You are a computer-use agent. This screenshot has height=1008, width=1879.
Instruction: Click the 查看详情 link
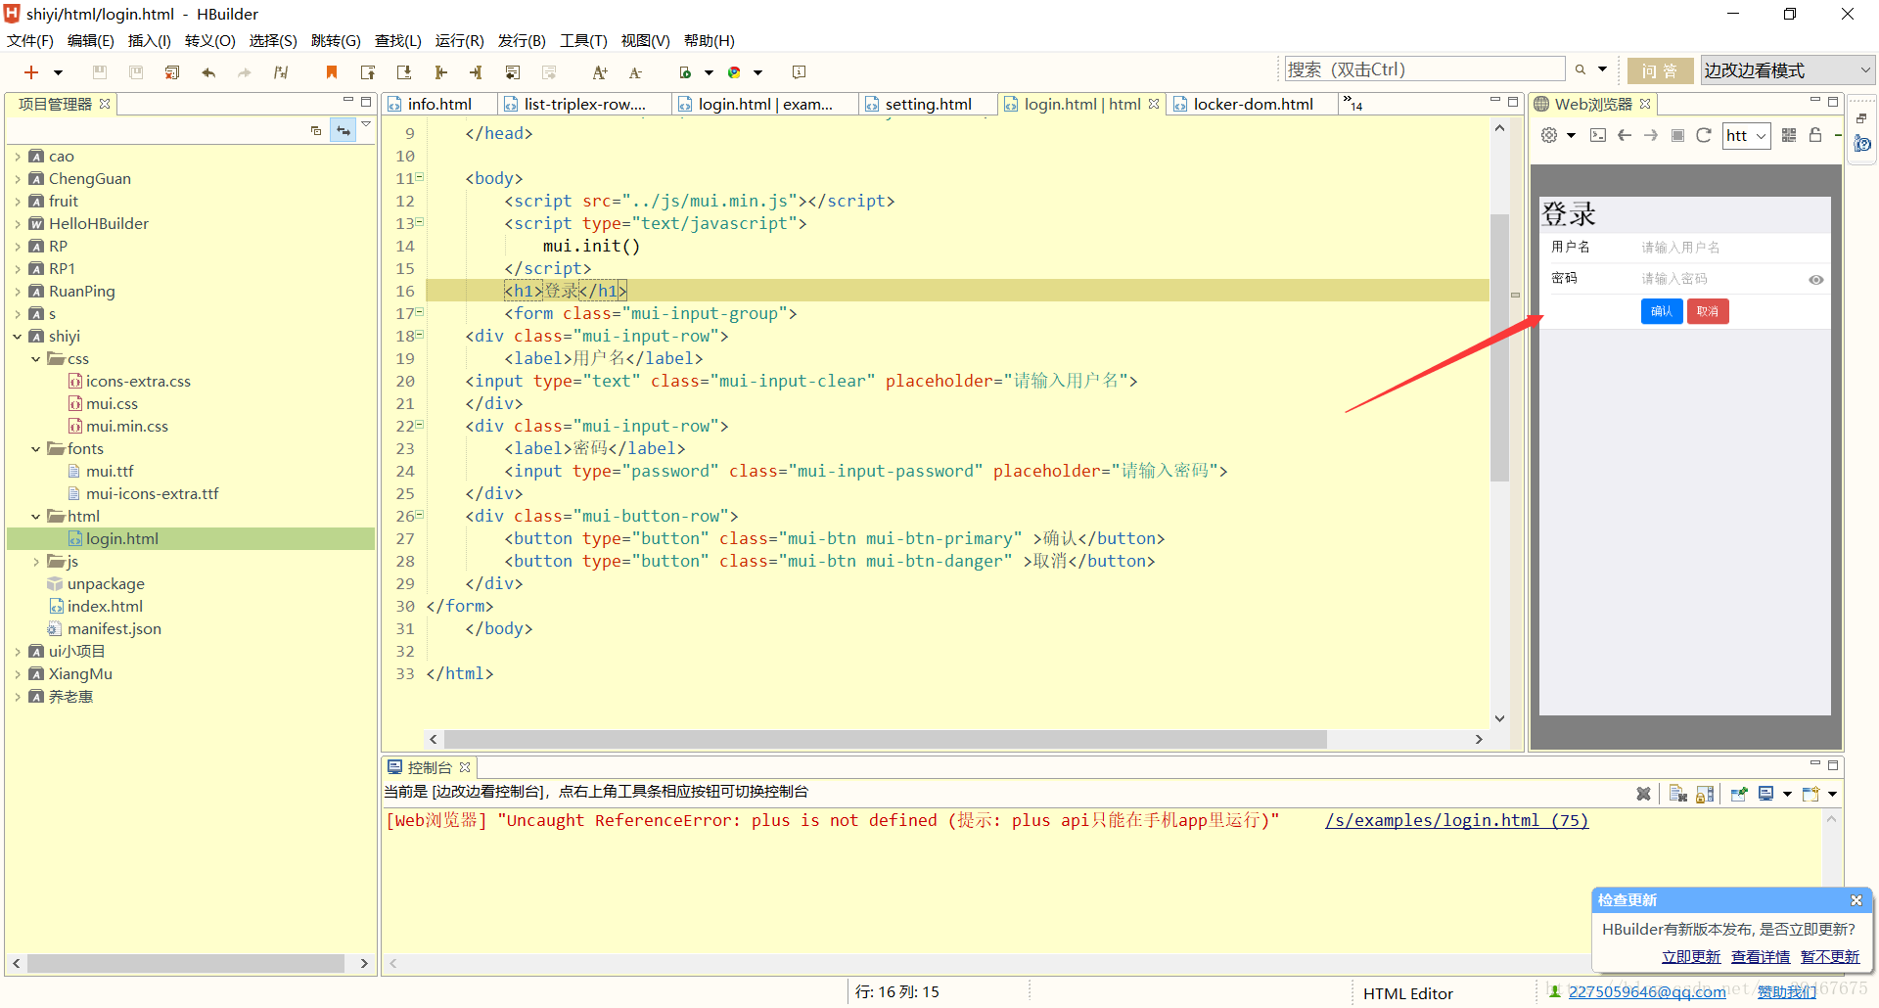pos(1761,957)
